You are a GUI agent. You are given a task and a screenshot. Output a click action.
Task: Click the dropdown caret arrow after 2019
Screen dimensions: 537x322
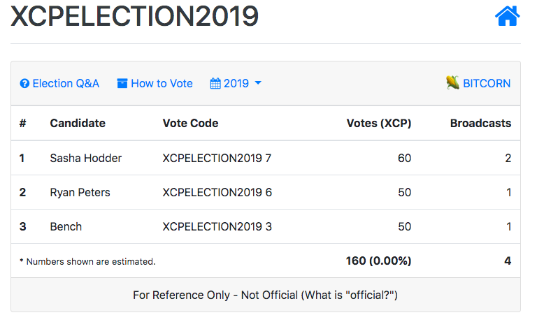click(258, 83)
